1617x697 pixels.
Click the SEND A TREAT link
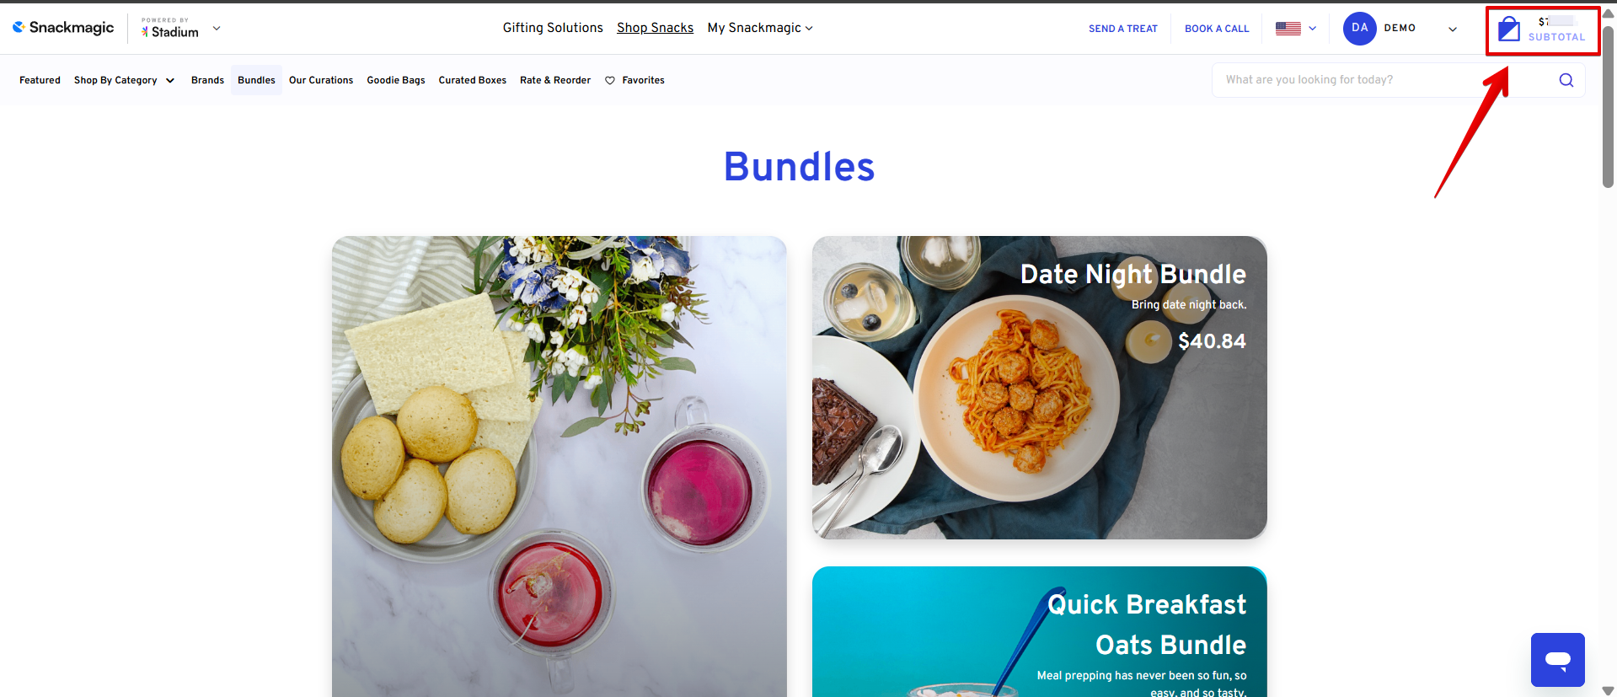tap(1122, 29)
